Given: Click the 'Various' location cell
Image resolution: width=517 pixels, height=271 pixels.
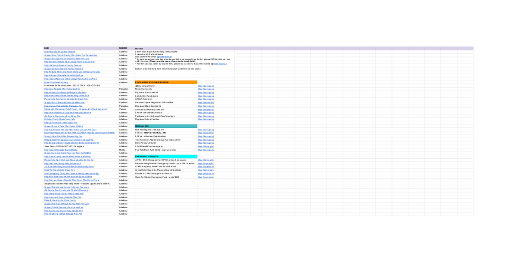Looking at the screenshot, I should tap(123, 109).
